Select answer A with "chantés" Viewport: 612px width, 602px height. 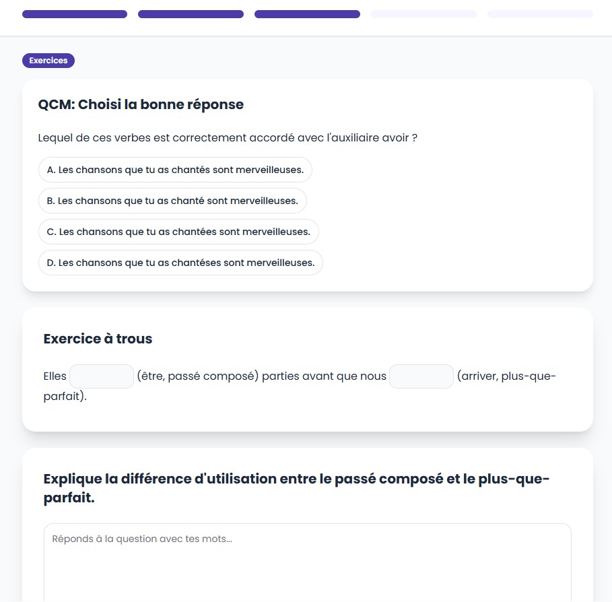[175, 170]
